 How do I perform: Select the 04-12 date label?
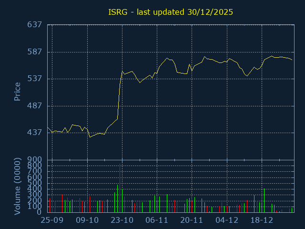pyautogui.click(x=227, y=220)
